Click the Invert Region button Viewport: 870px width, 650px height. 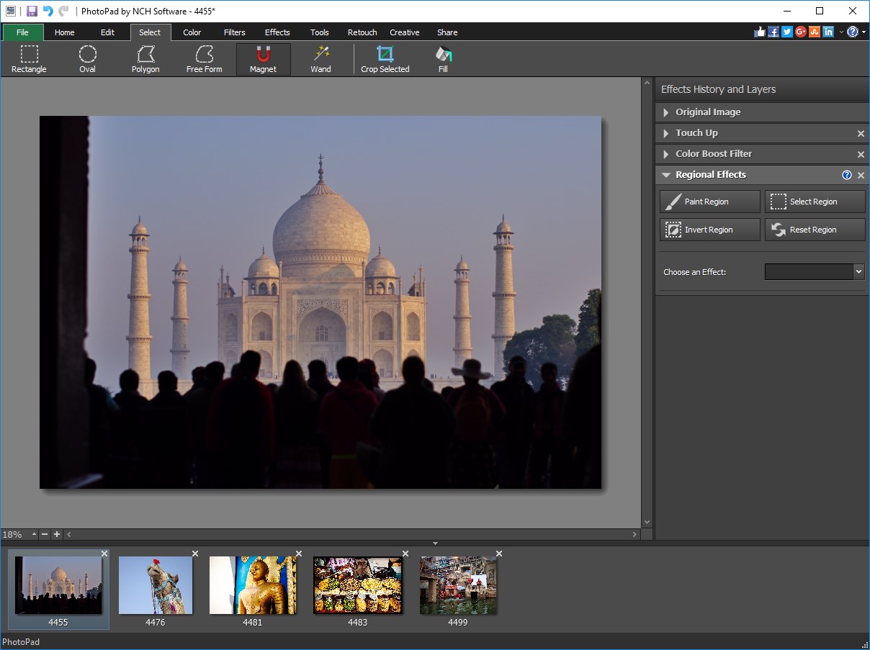pyautogui.click(x=709, y=229)
